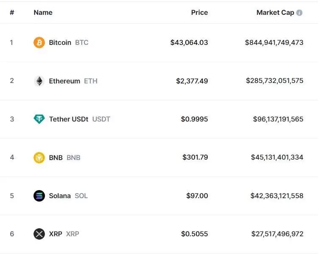The image size is (318, 257).
Task: Click the BNB yellow logo icon
Action: click(39, 158)
